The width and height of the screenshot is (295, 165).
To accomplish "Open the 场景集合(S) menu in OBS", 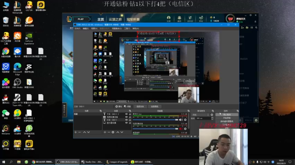I will [117, 29].
